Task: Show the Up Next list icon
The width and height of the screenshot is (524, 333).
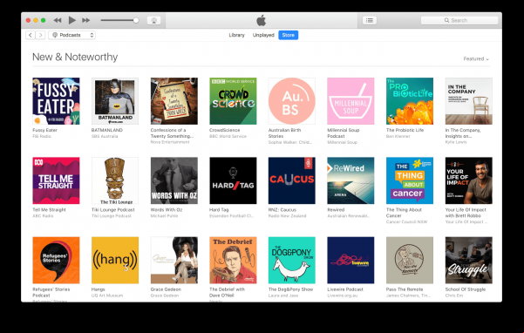Action: point(370,20)
